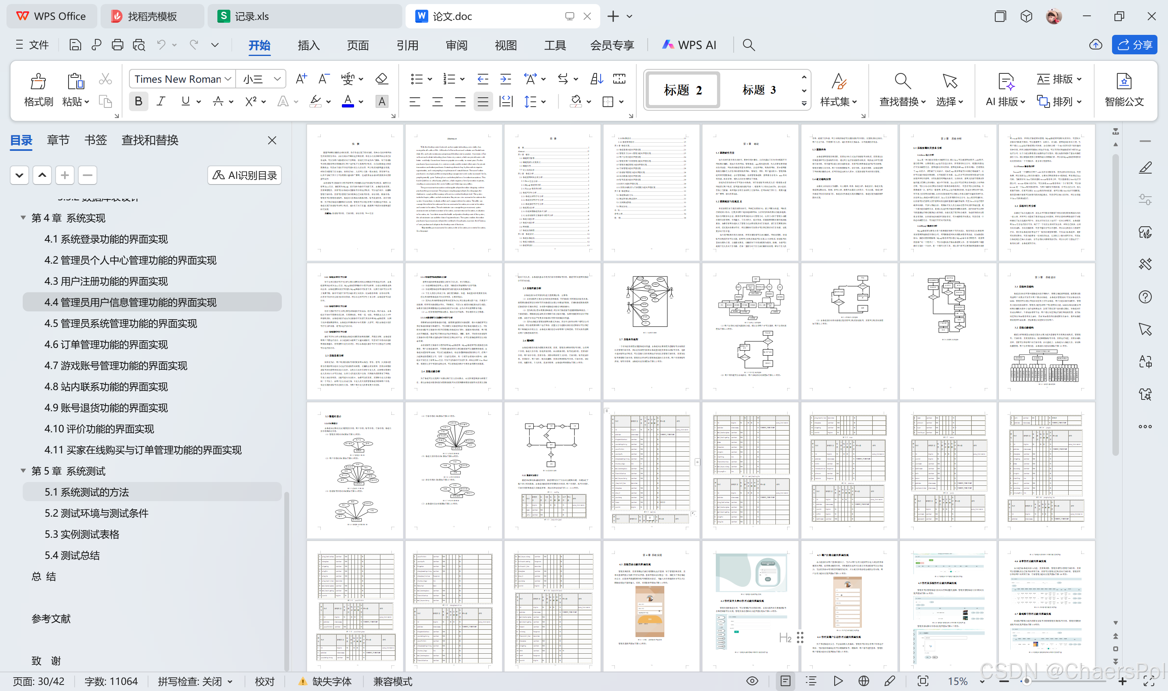Click the Paste (粘贴) clipboard icon
Viewport: 1168px width, 691px height.
click(75, 82)
